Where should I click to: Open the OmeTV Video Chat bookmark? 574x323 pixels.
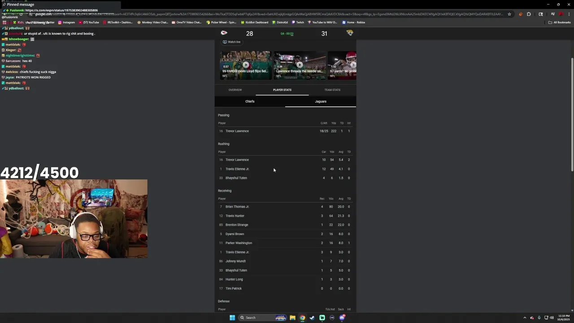coord(187,22)
